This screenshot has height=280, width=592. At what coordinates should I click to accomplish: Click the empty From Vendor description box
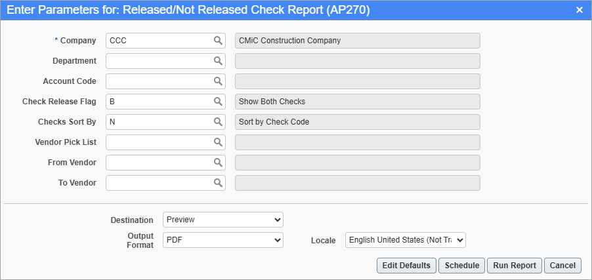358,163
